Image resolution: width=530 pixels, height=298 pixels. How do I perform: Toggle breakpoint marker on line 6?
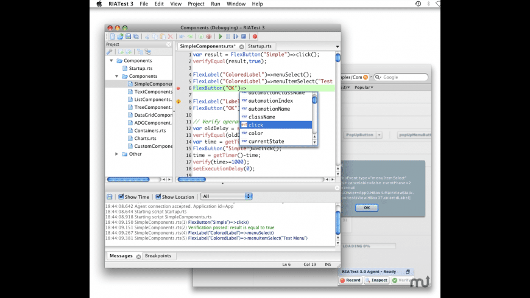pos(178,89)
